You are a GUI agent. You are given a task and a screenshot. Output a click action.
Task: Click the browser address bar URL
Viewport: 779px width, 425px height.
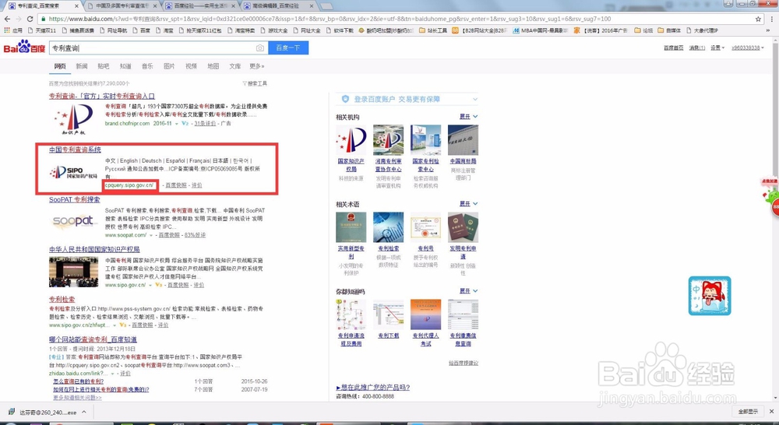330,19
